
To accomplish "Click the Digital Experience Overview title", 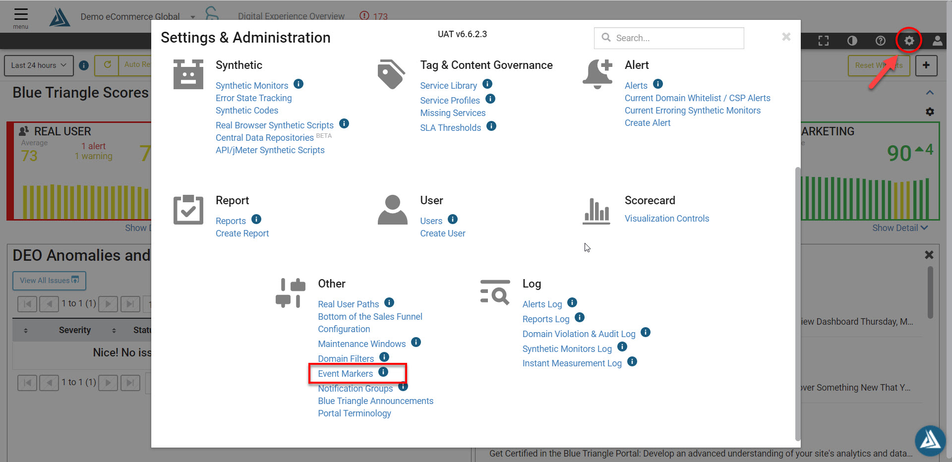I will (x=291, y=16).
